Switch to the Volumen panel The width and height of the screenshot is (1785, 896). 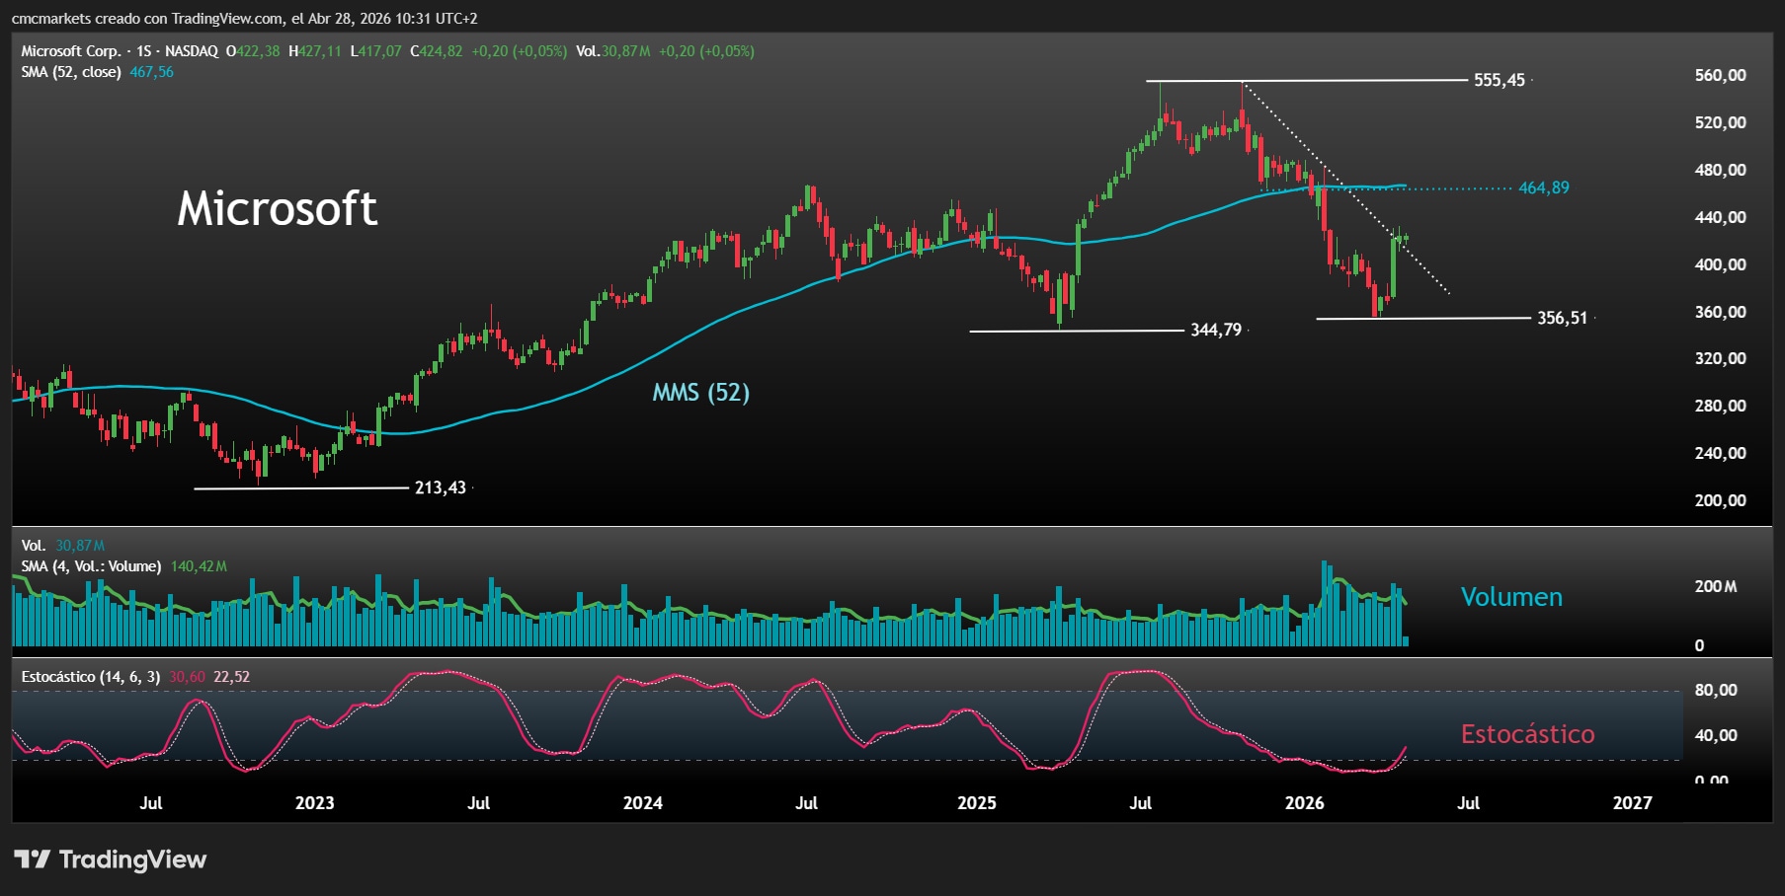click(1509, 596)
